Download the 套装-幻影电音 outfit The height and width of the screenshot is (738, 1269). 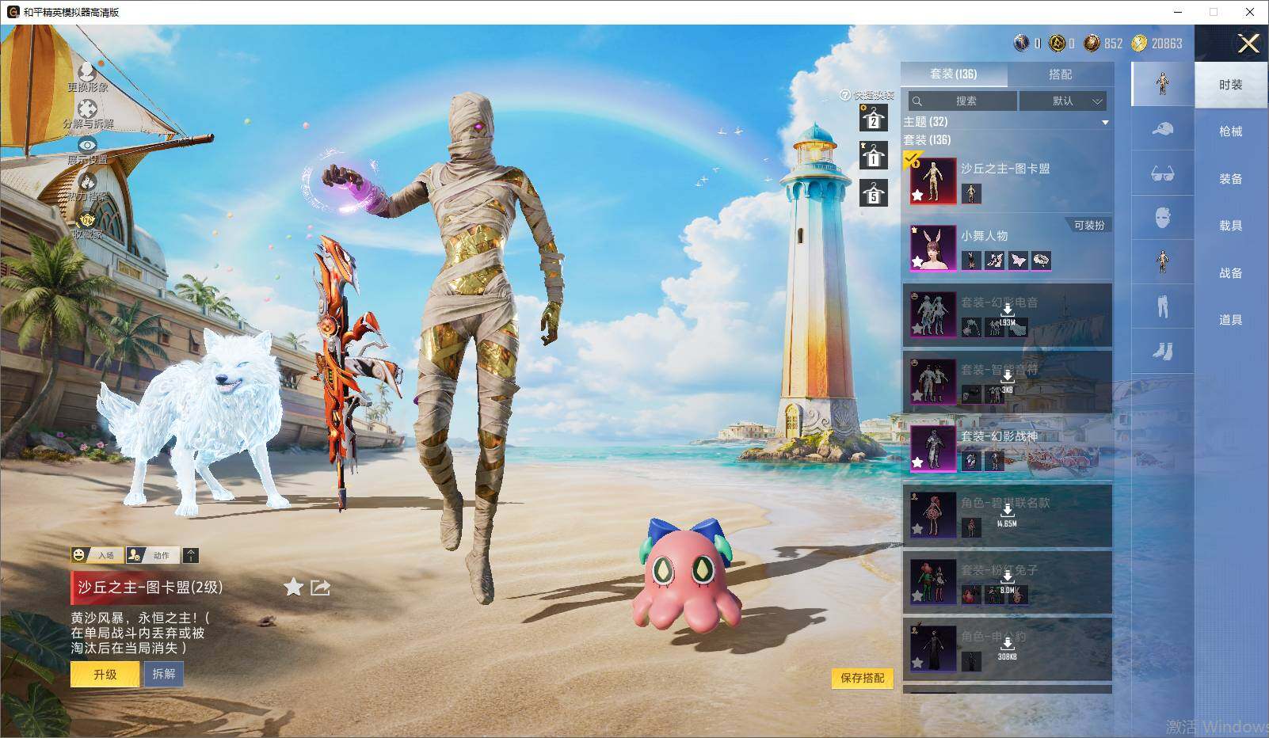1007,313
